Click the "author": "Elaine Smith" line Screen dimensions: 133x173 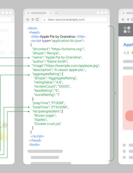50,62
